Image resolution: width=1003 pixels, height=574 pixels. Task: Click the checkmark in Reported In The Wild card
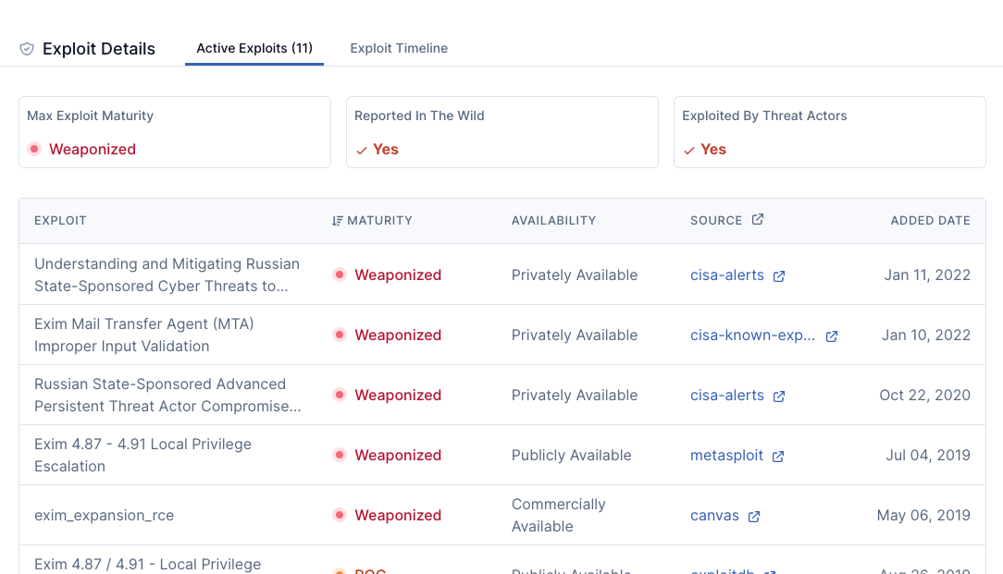362,151
